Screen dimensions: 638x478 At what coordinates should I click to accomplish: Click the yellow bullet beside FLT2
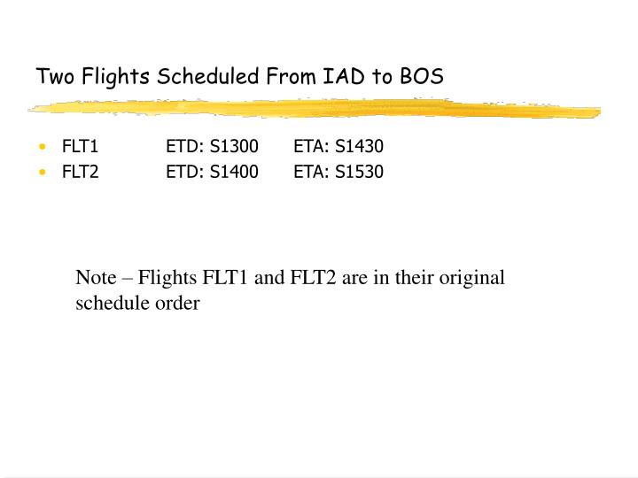43,172
